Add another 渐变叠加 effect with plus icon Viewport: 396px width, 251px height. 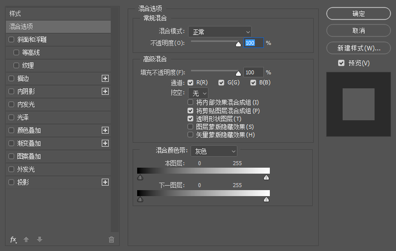pyautogui.click(x=105, y=143)
